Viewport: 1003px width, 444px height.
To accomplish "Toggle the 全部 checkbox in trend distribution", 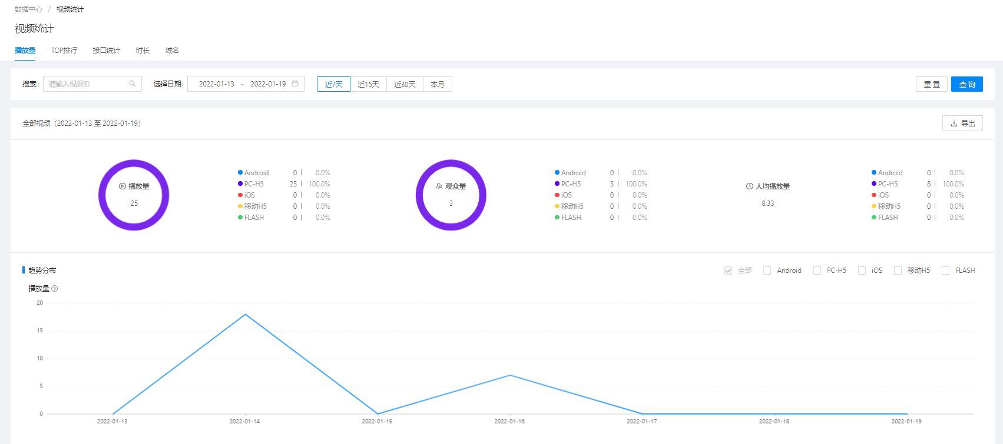I will (728, 271).
